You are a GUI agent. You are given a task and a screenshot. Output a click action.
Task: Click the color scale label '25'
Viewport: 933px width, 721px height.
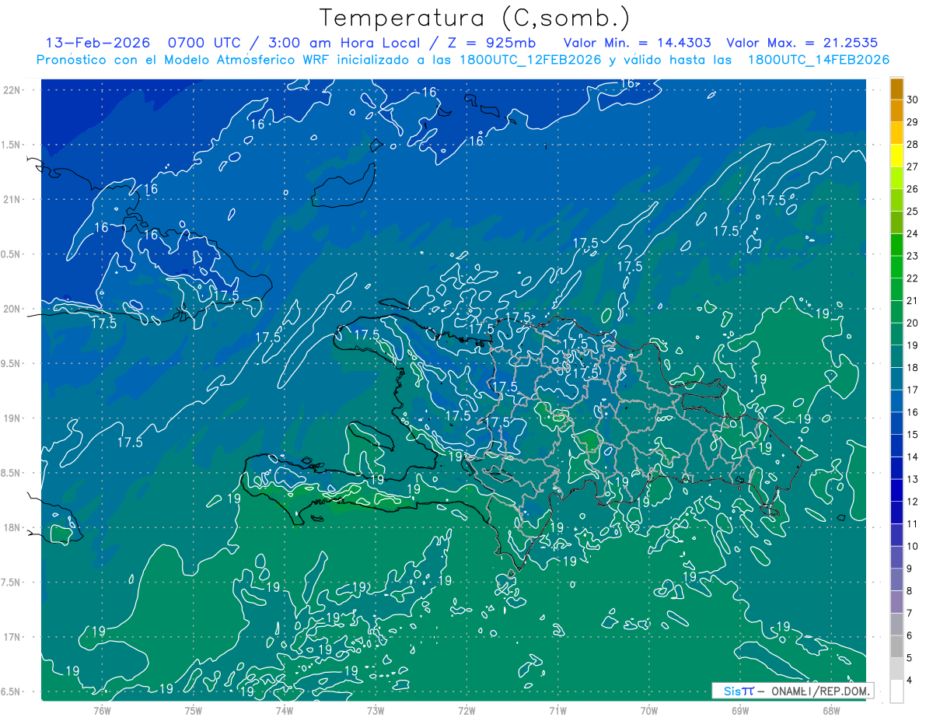913,211
